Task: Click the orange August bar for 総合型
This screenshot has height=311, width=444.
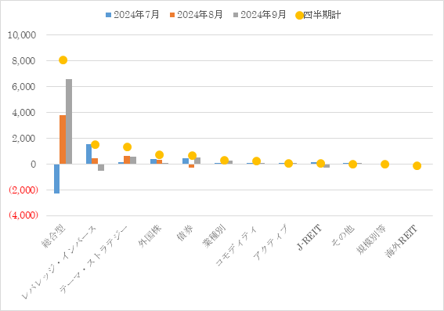Action: [63, 139]
